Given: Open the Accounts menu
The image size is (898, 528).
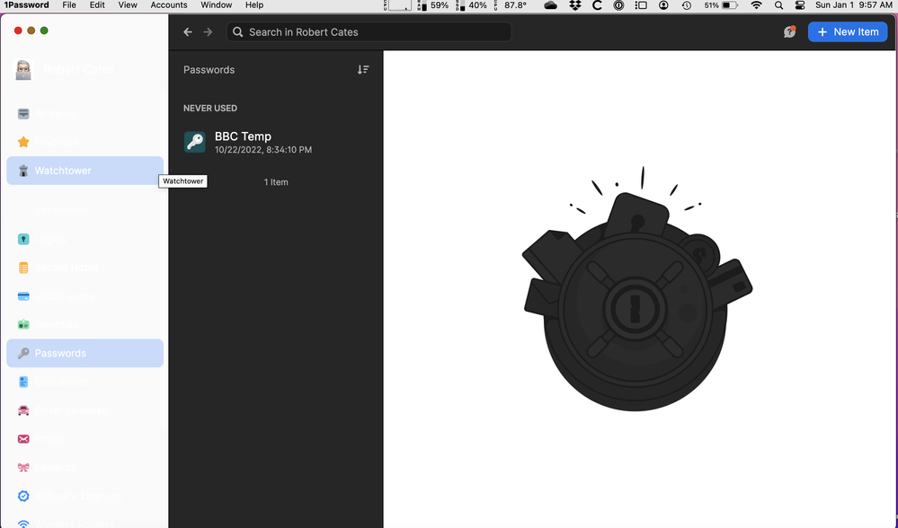Looking at the screenshot, I should (169, 5).
